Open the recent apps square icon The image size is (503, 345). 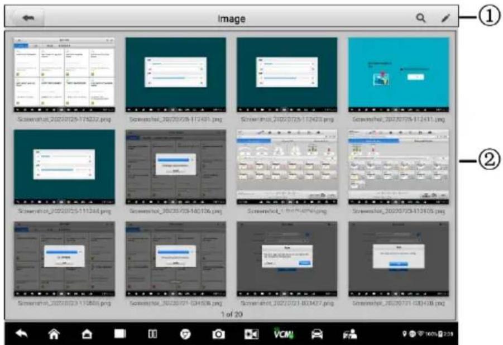[120, 334]
